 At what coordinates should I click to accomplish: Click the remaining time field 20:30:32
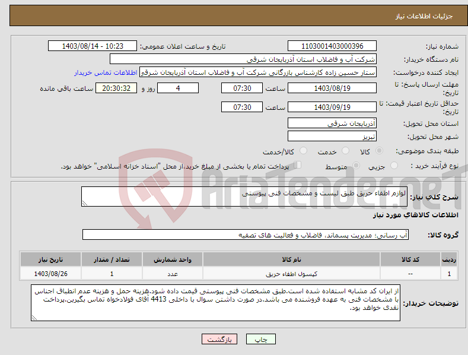pos(116,88)
